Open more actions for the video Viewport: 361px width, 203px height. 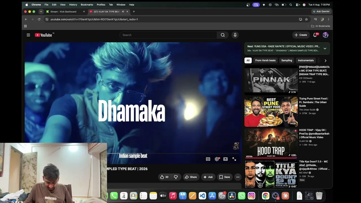click(x=238, y=177)
